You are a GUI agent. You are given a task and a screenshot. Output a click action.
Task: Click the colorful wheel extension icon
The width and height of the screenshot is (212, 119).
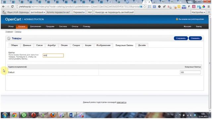click(x=204, y=7)
